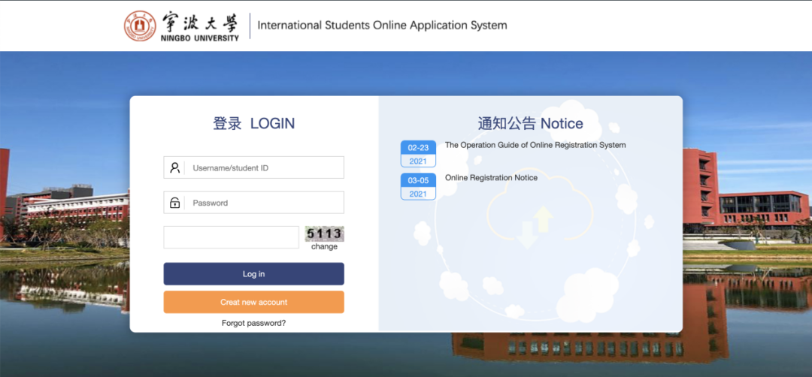The width and height of the screenshot is (812, 377).
Task: Click the user silhouette icon in username field
Action: click(x=174, y=167)
